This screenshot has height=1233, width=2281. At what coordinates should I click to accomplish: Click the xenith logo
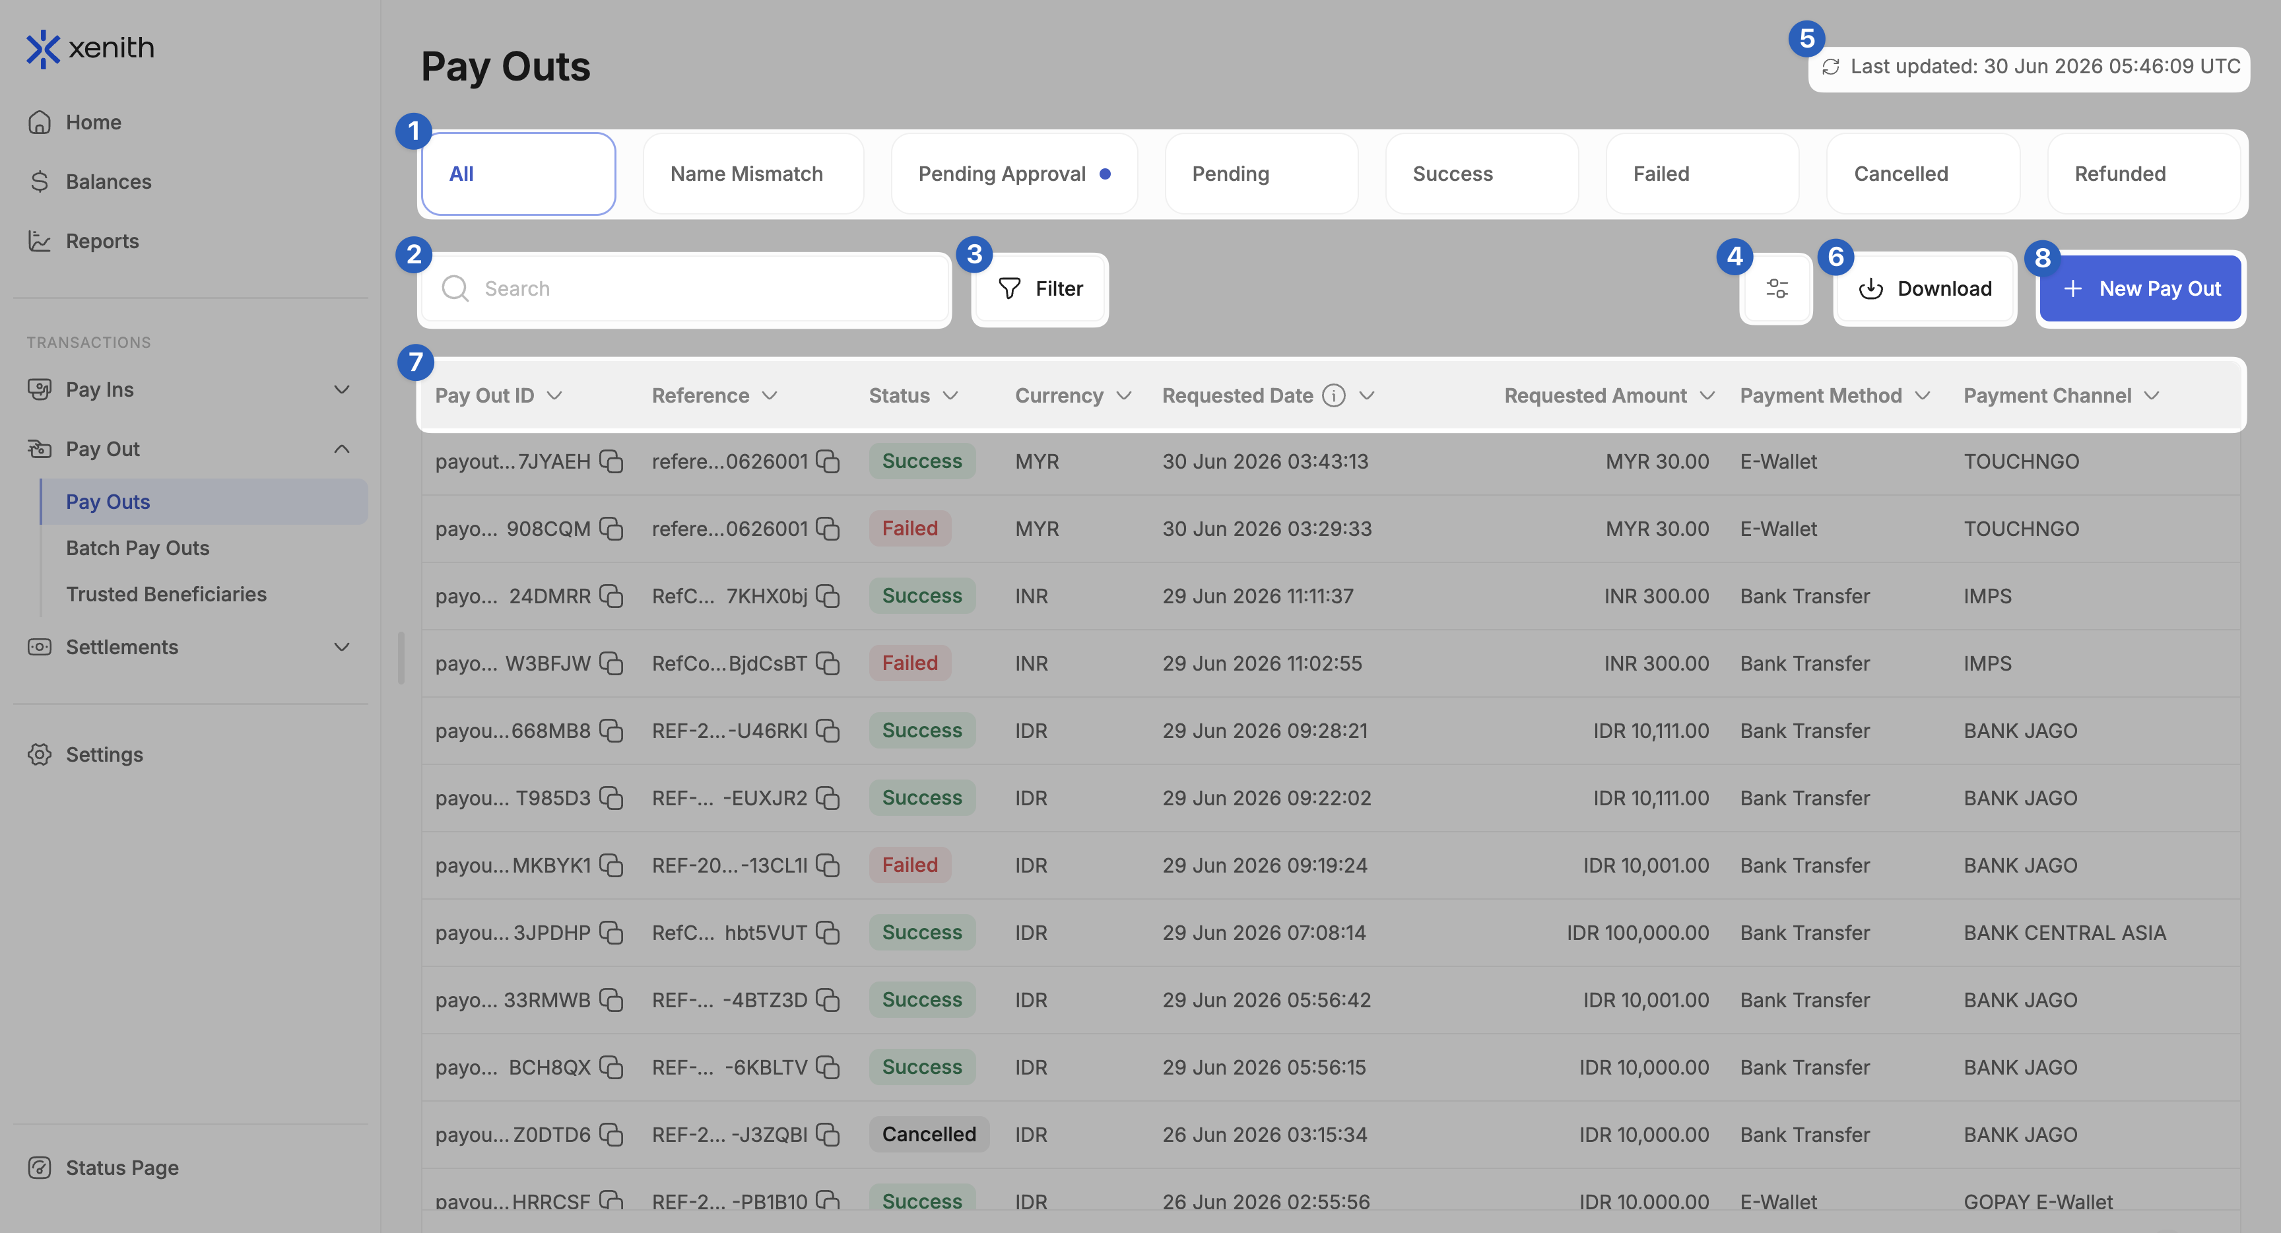tap(90, 48)
